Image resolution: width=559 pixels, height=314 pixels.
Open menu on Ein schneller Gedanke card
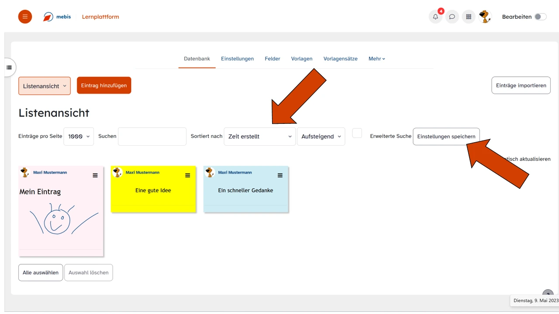pyautogui.click(x=280, y=175)
